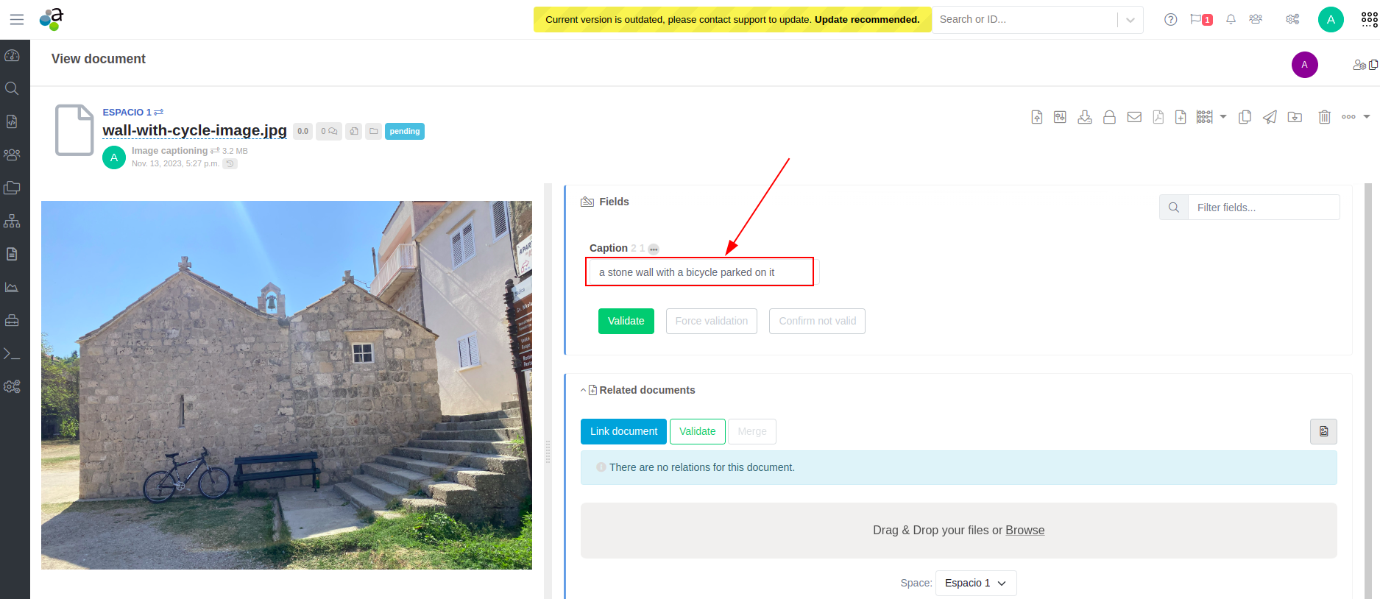
Task: Click the Filter fields search box
Action: tap(1263, 208)
